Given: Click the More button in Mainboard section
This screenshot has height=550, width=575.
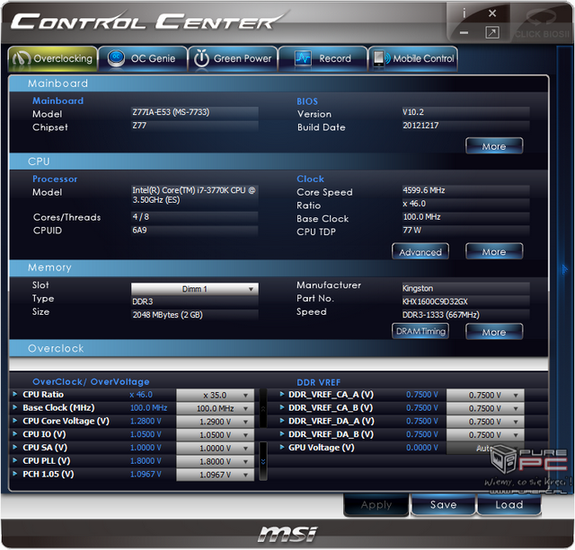Looking at the screenshot, I should pyautogui.click(x=494, y=146).
